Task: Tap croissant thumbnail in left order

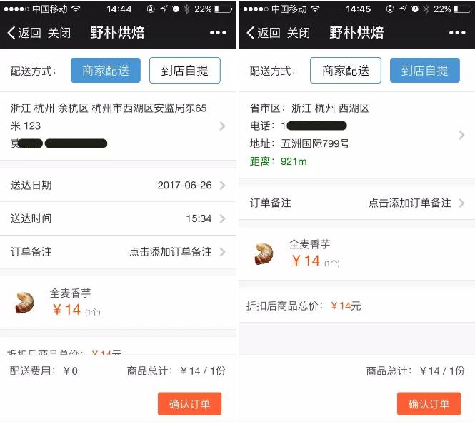Action: pyautogui.click(x=24, y=303)
